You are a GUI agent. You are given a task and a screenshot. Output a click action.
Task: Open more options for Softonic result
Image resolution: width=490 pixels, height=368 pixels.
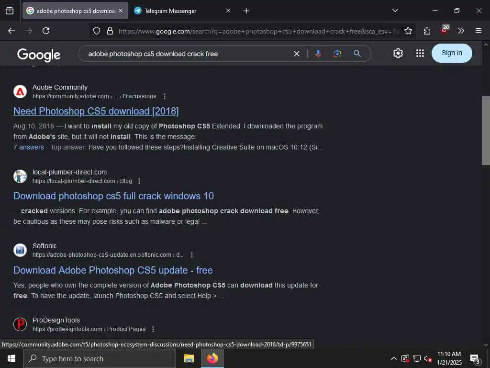coord(192,255)
